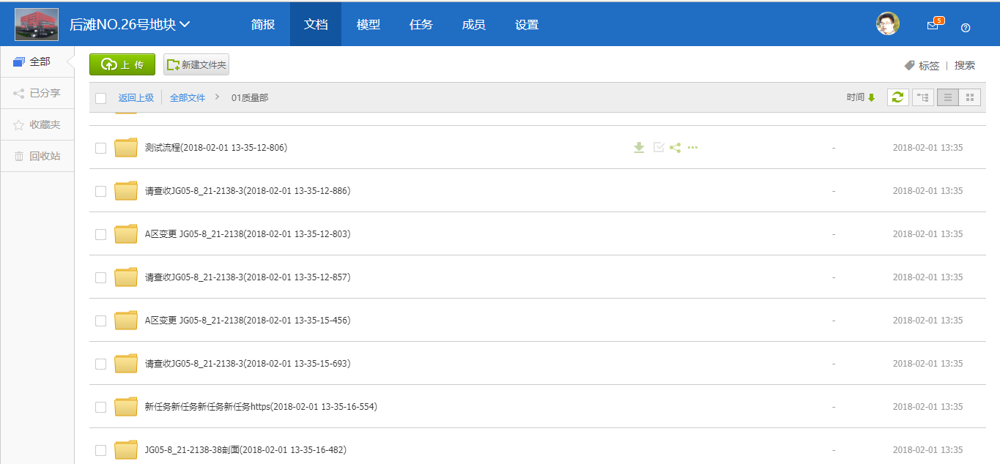Viewport: 1000px width, 464px height.
Task: Switch to tree view layout
Action: click(x=922, y=96)
